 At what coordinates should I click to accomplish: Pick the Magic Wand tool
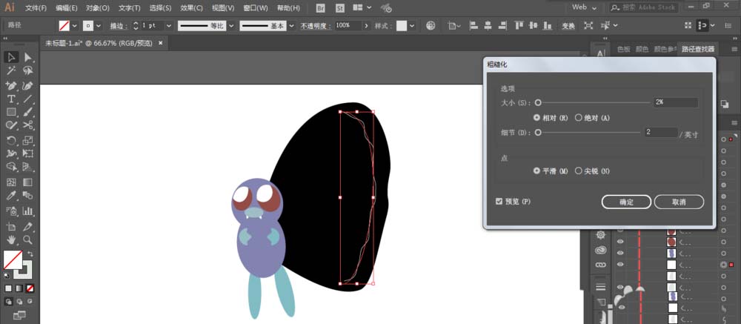click(x=11, y=71)
